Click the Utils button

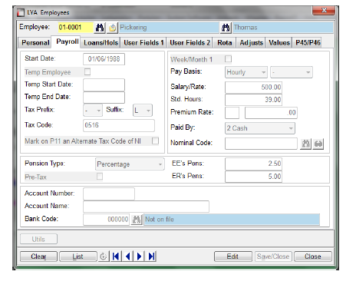coord(38,239)
